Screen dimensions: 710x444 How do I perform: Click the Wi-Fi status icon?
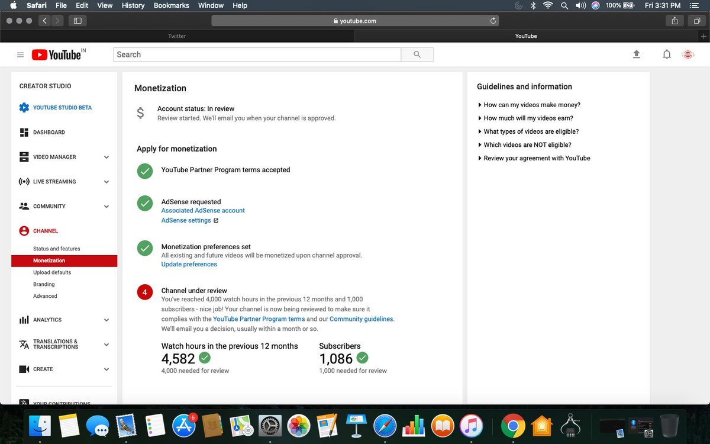548,5
